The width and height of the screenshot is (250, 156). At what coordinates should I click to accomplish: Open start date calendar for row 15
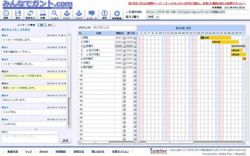[x=124, y=97]
